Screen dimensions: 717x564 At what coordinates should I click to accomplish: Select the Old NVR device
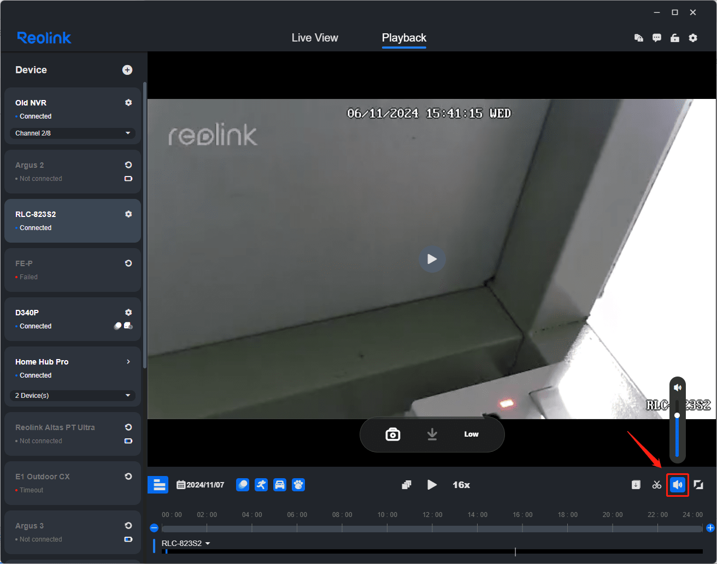[73, 115]
